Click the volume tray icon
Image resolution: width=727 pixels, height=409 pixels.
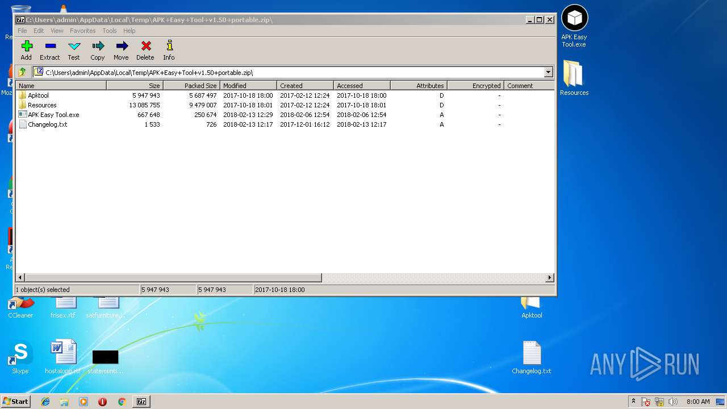tap(673, 402)
